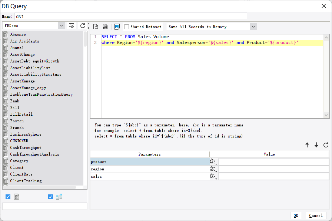Click the refresh parameters icon
The height and width of the screenshot is (221, 332).
click(x=326, y=145)
